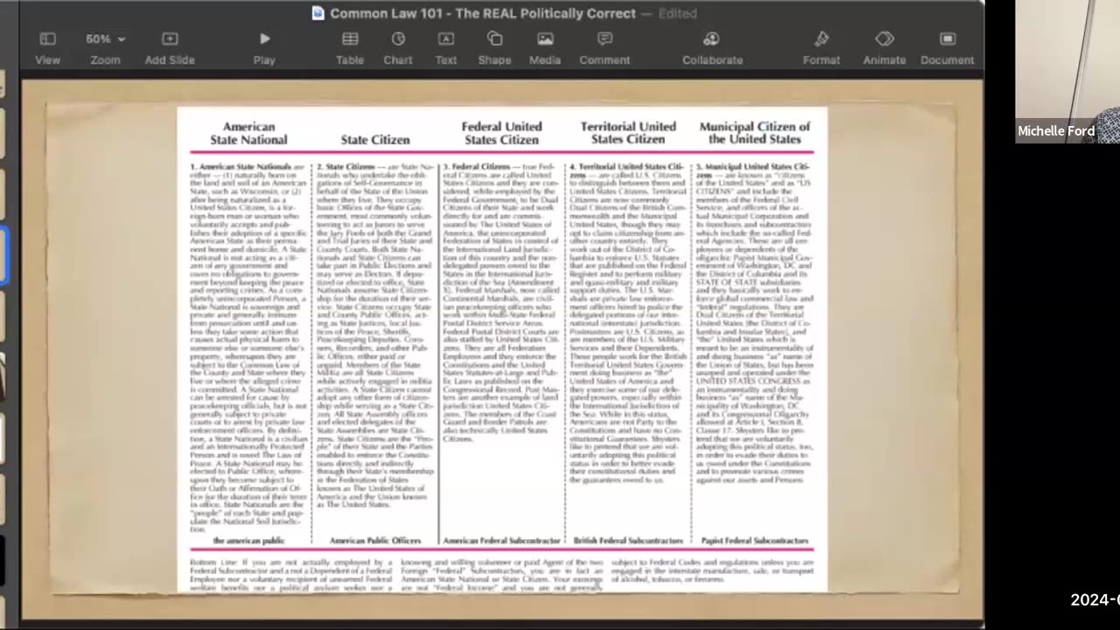
Task: Start the slideshow with Play
Action: coord(264,48)
